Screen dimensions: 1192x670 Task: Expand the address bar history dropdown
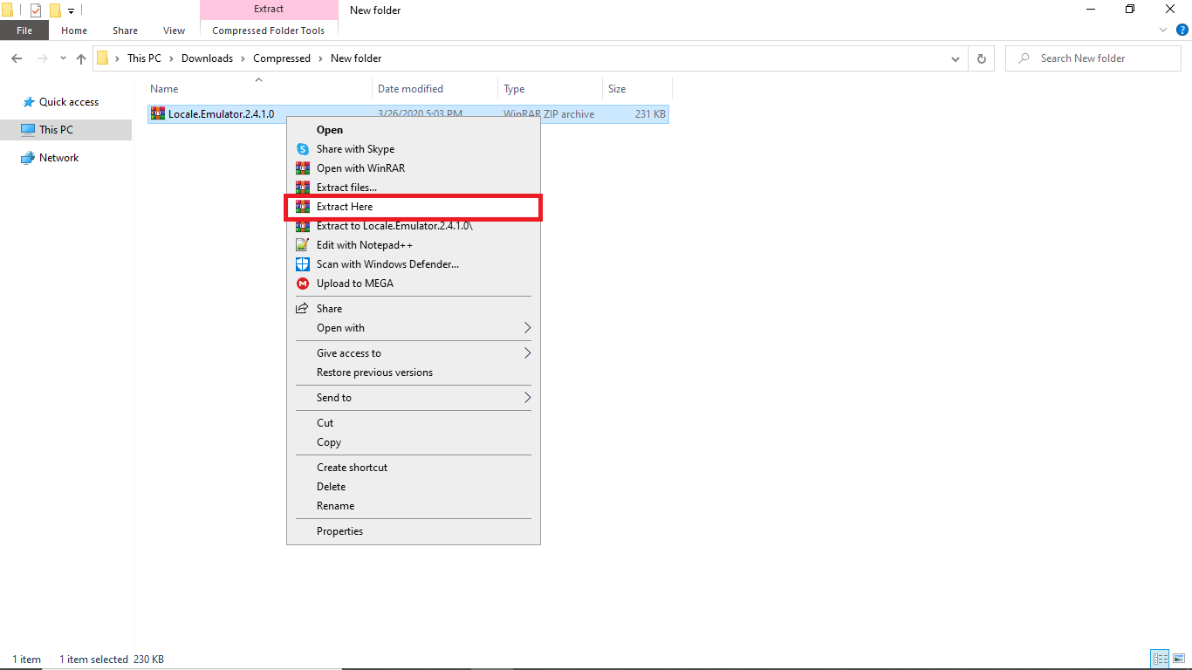click(x=955, y=58)
